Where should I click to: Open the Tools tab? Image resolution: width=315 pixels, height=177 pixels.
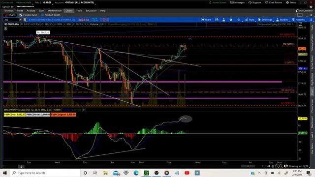79,11
